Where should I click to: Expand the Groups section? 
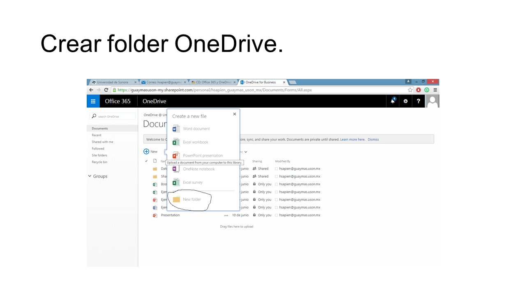click(90, 176)
